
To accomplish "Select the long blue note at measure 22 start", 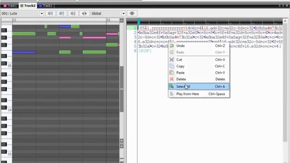I will pos(24,53).
